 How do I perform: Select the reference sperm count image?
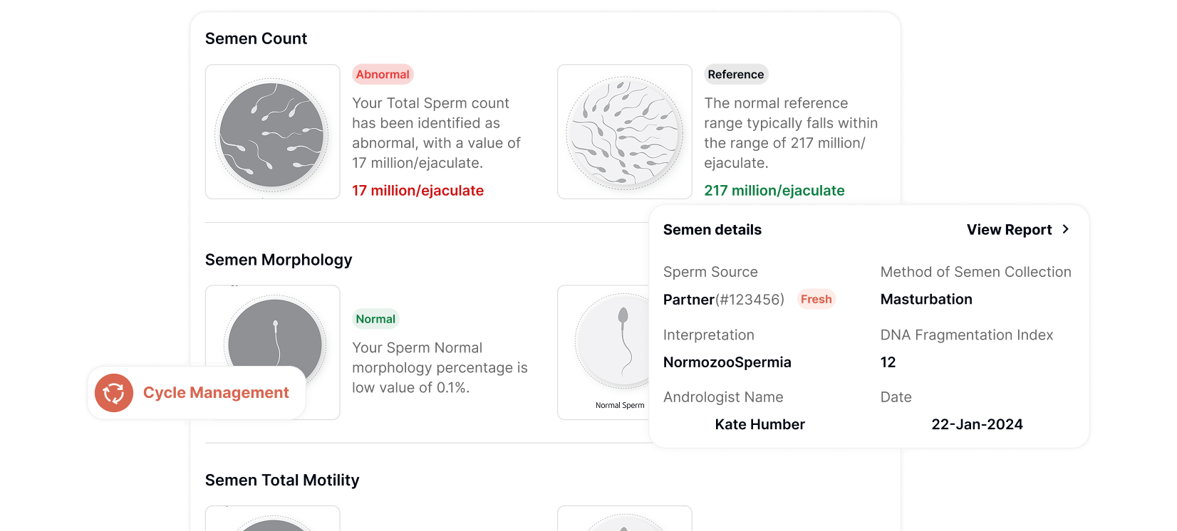pos(624,132)
